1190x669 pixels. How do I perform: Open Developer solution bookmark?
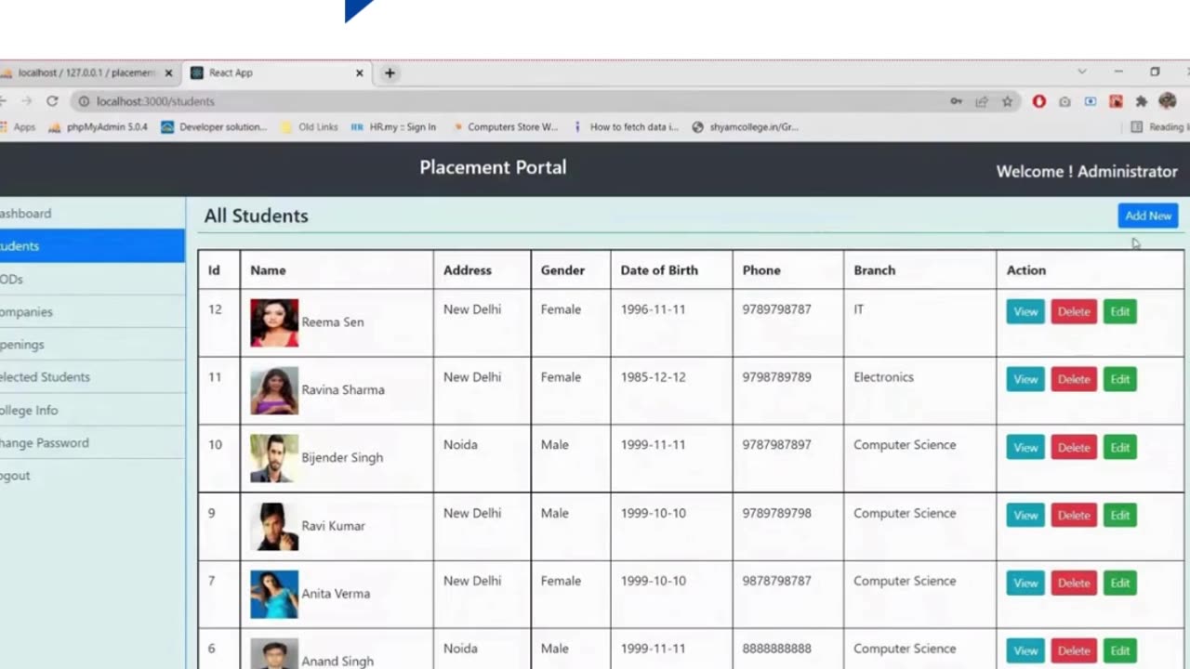click(214, 127)
